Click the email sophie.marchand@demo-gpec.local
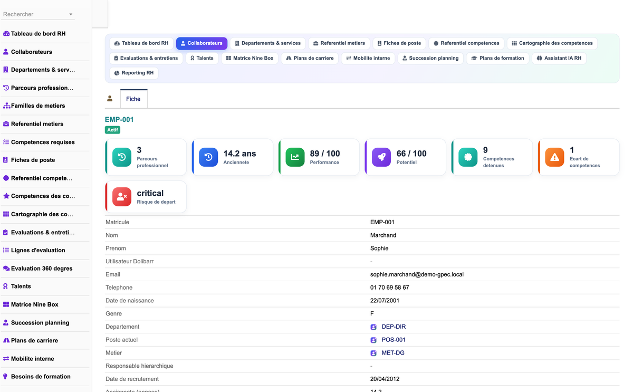633x392 pixels. pos(417,275)
